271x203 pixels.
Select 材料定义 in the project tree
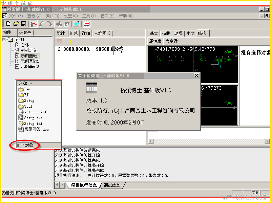pos(29,50)
